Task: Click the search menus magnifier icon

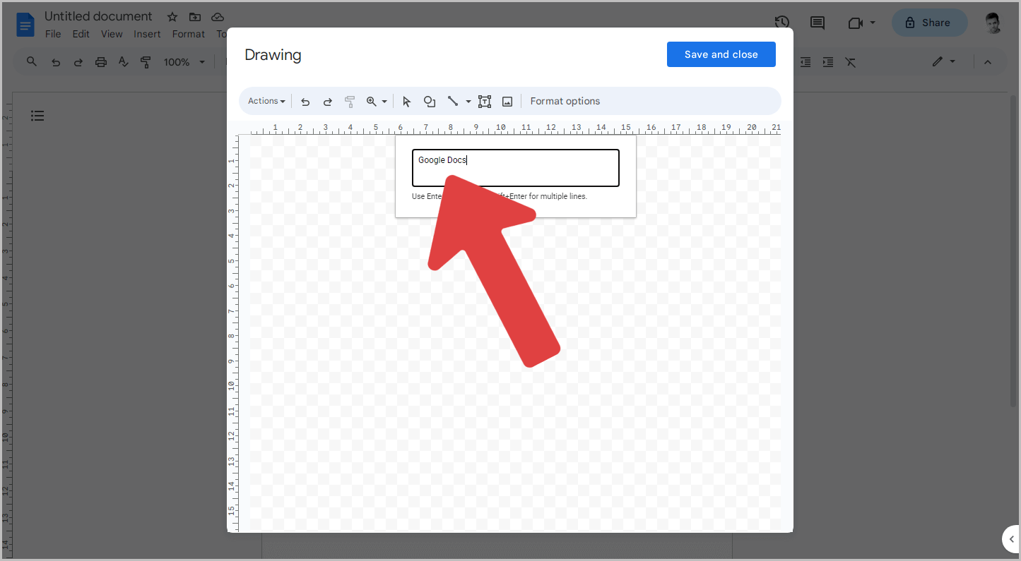Action: (x=32, y=62)
